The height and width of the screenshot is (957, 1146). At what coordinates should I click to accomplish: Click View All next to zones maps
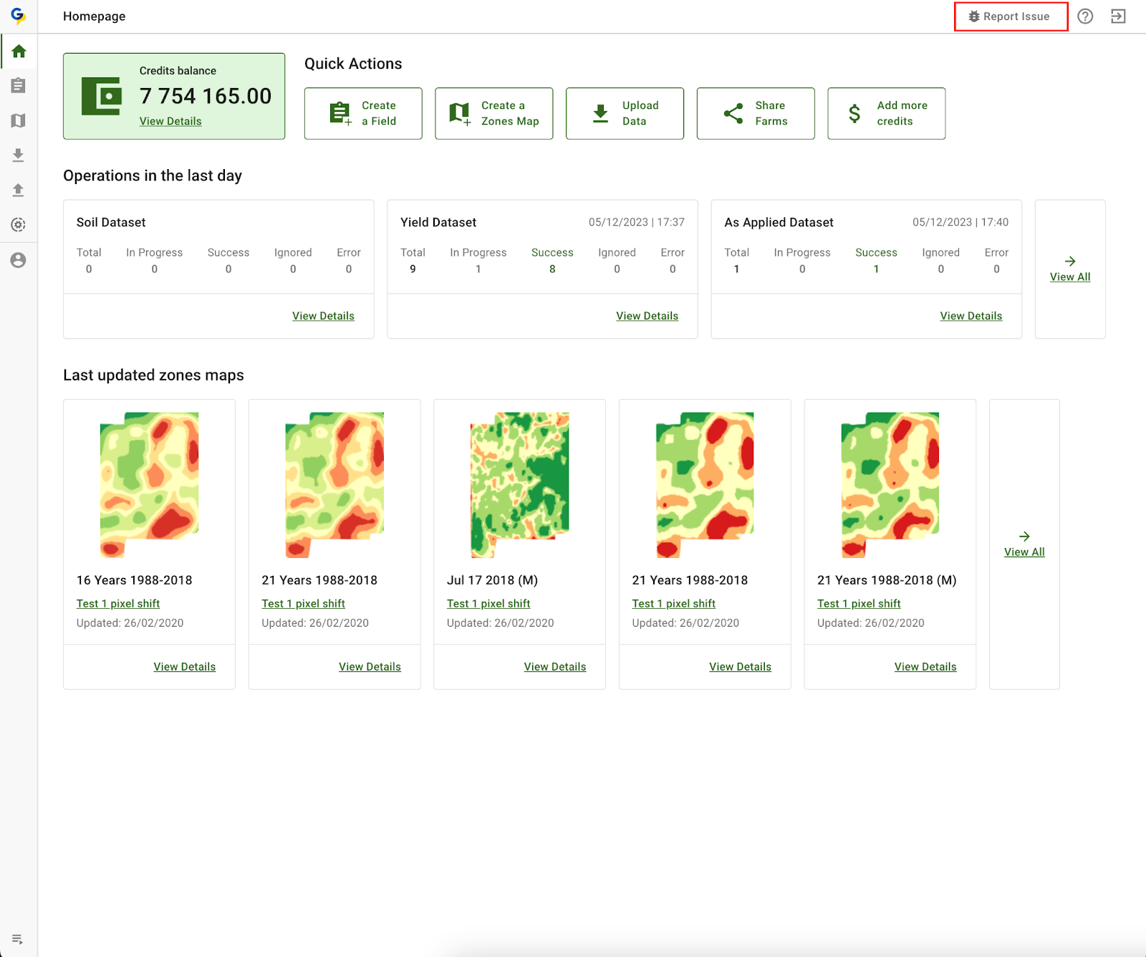(1024, 552)
